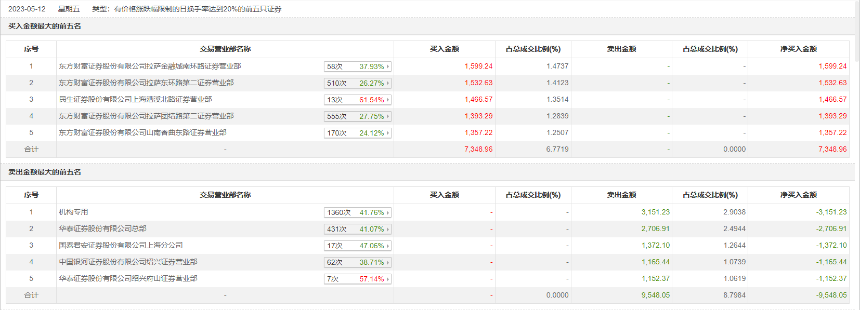The image size is (860, 310).
Task: Click 华泰证券股份有限公司总部 link
Action: click(x=102, y=229)
